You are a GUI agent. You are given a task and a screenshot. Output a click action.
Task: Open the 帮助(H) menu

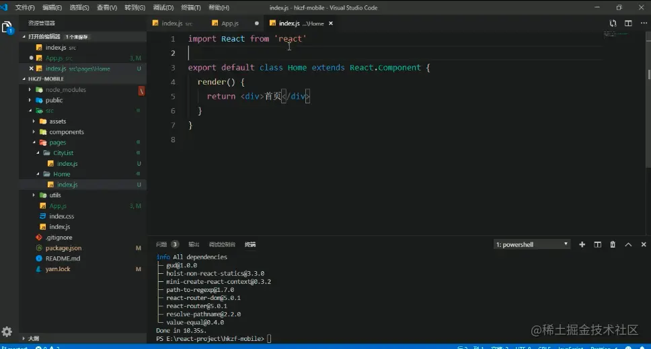pyautogui.click(x=219, y=7)
